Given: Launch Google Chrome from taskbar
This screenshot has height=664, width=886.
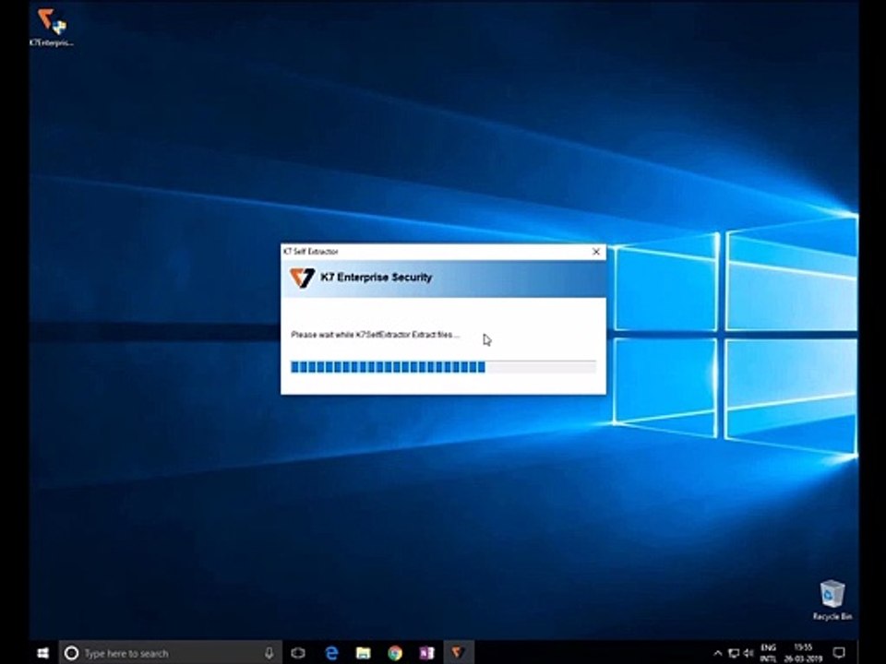Looking at the screenshot, I should click(x=395, y=653).
